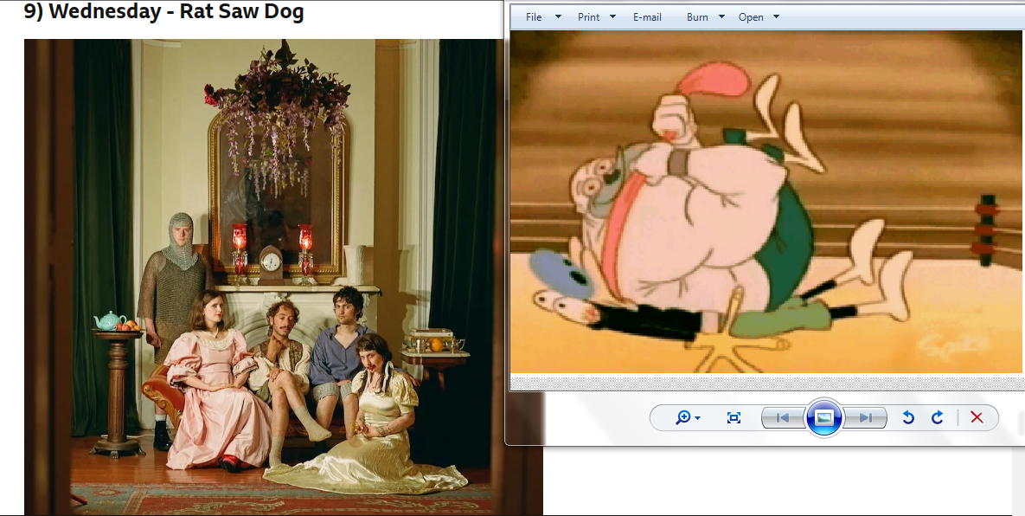Rotate the picture counterclockwise
Viewport: 1025px width, 516px height.
(x=908, y=417)
